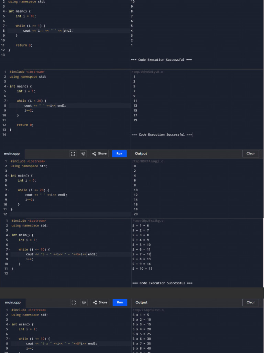Click the '5 + 7 = 12' output line

pyautogui.click(x=142, y=254)
